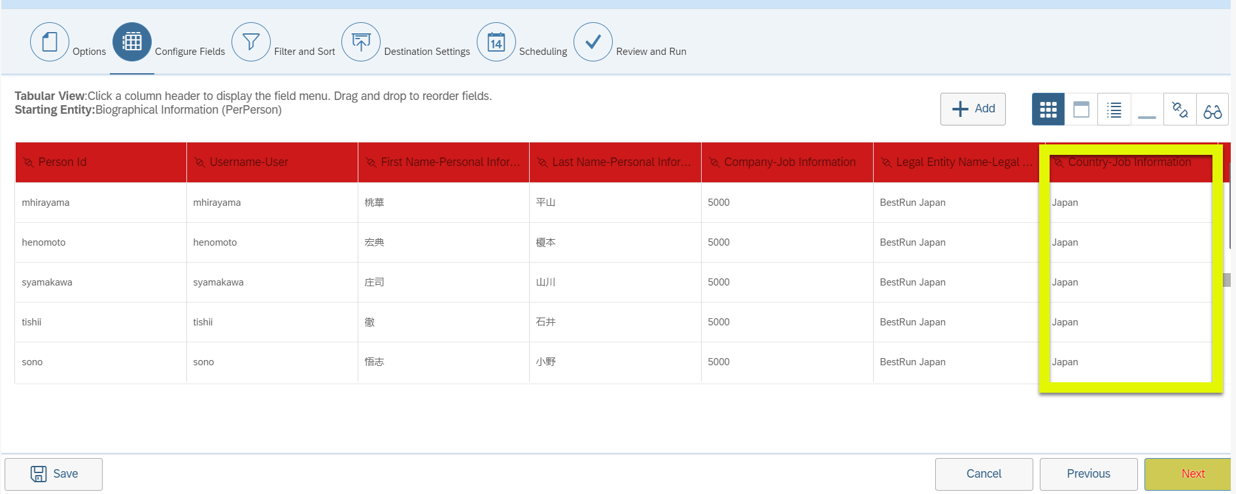Viewport: 1236px width, 494px height.
Task: Open Destination Settings step icon
Action: (x=361, y=42)
